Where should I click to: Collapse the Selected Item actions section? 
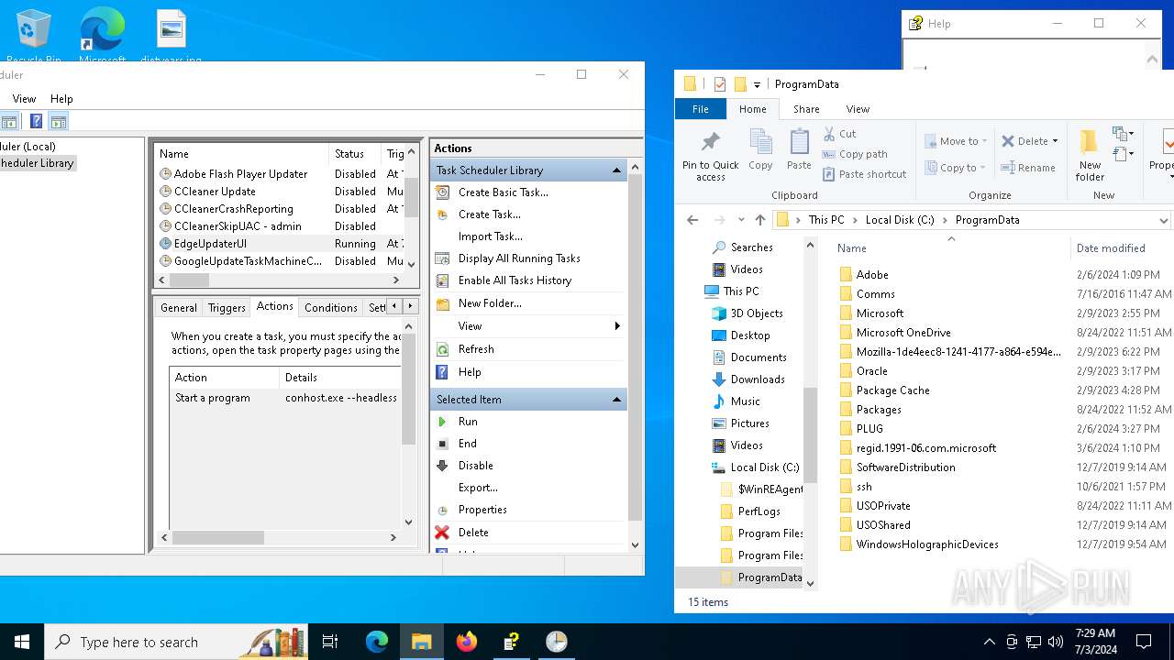tap(616, 400)
